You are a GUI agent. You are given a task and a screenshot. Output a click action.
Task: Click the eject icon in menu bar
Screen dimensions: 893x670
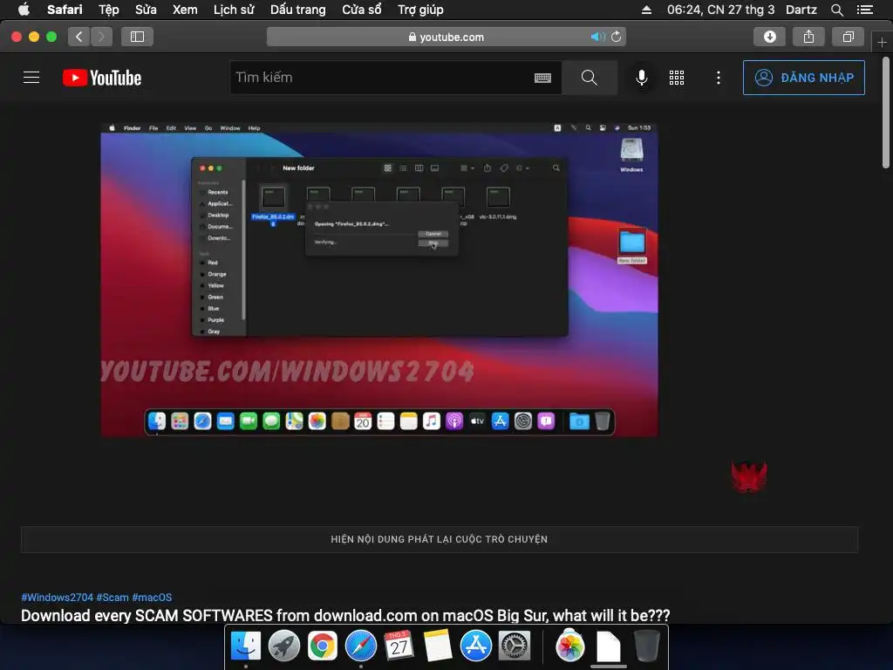(x=646, y=10)
